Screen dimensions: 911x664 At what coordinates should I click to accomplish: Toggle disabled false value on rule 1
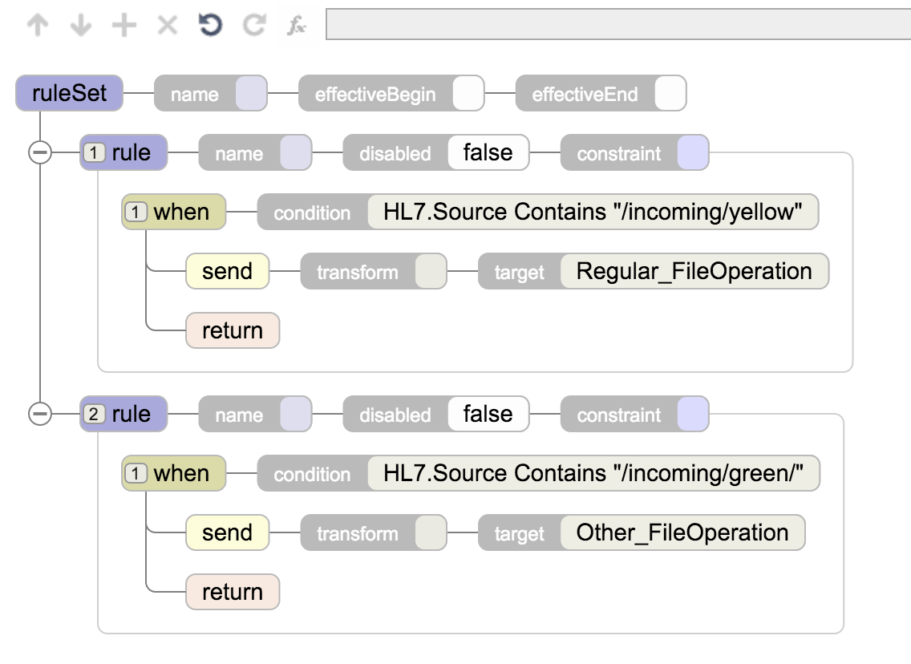488,152
